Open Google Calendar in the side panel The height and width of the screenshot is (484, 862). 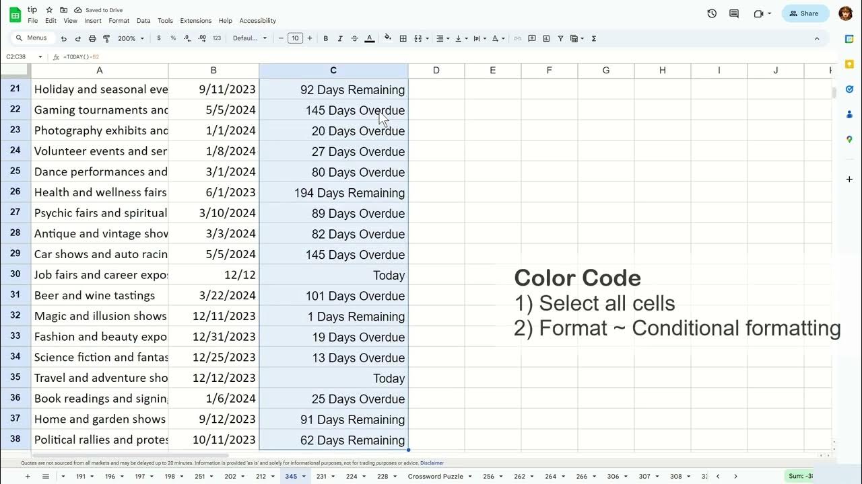pyautogui.click(x=849, y=38)
